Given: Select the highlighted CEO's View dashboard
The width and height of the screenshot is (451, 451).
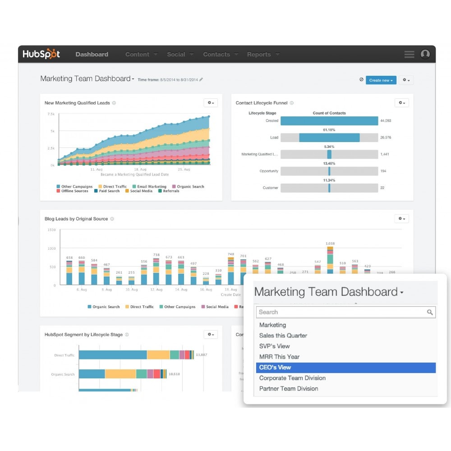Looking at the screenshot, I should click(x=346, y=368).
